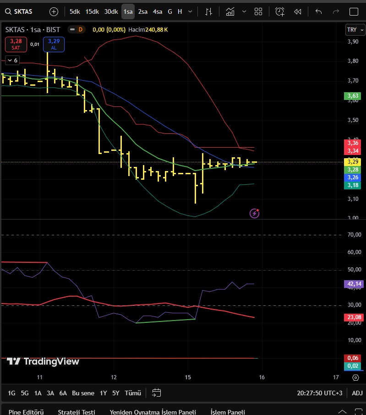366x415 pixels.
Task: Select the 6A date range
Action: [x=63, y=393]
